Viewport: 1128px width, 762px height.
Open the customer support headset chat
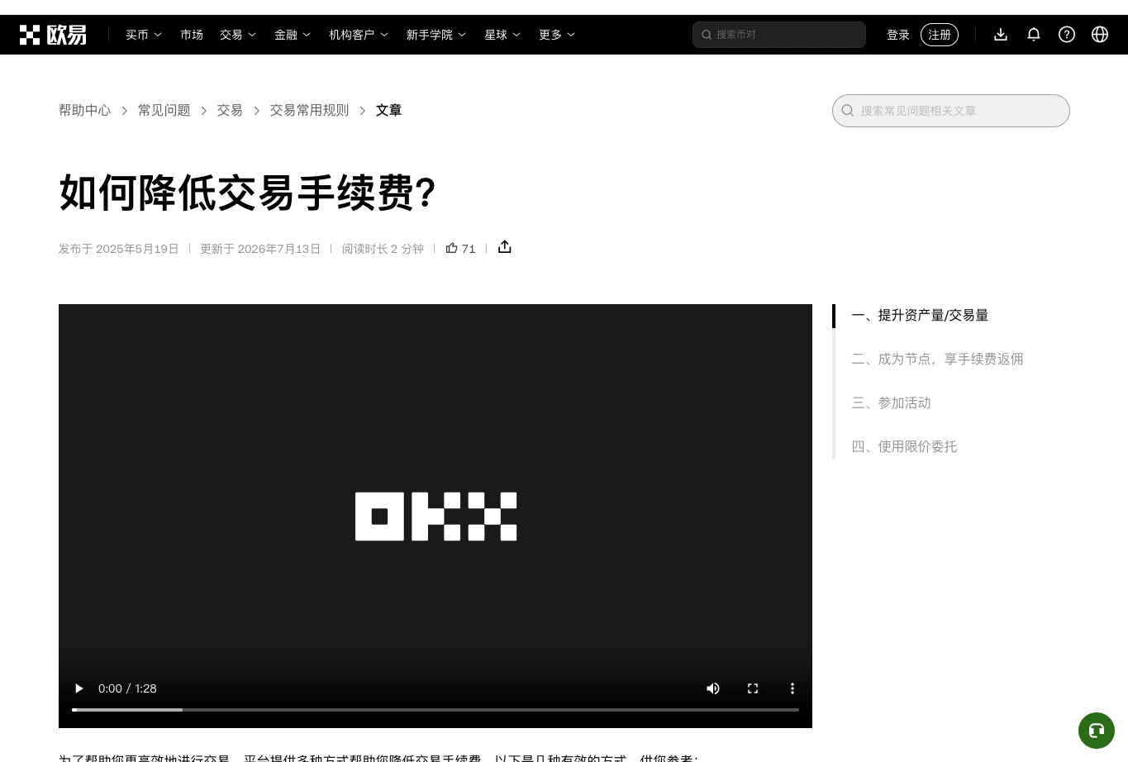coord(1097,731)
